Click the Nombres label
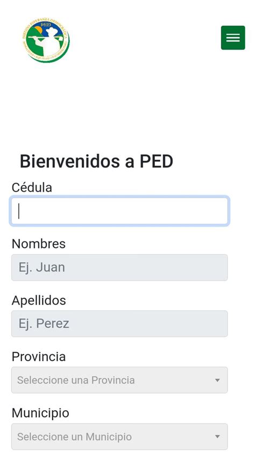 click(x=39, y=244)
